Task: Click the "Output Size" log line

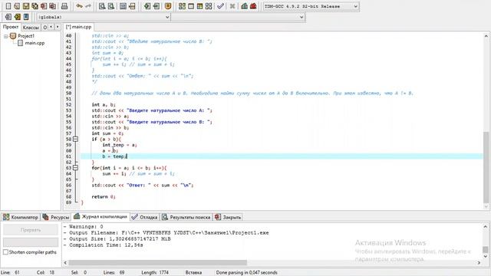Action: 117,238
